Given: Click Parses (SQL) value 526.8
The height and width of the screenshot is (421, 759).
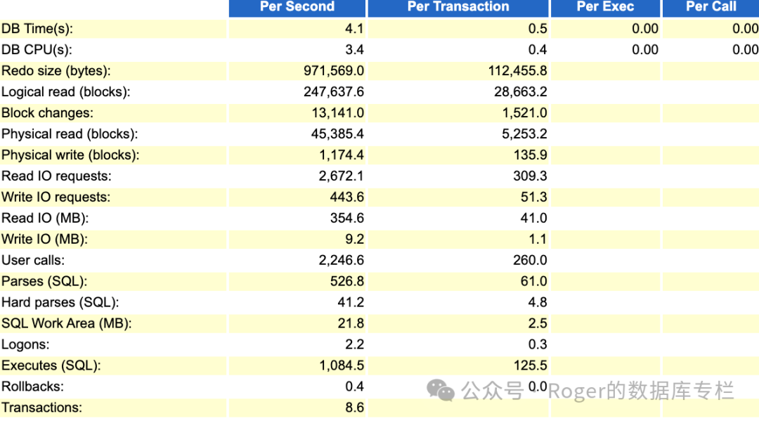Looking at the screenshot, I should tap(347, 281).
